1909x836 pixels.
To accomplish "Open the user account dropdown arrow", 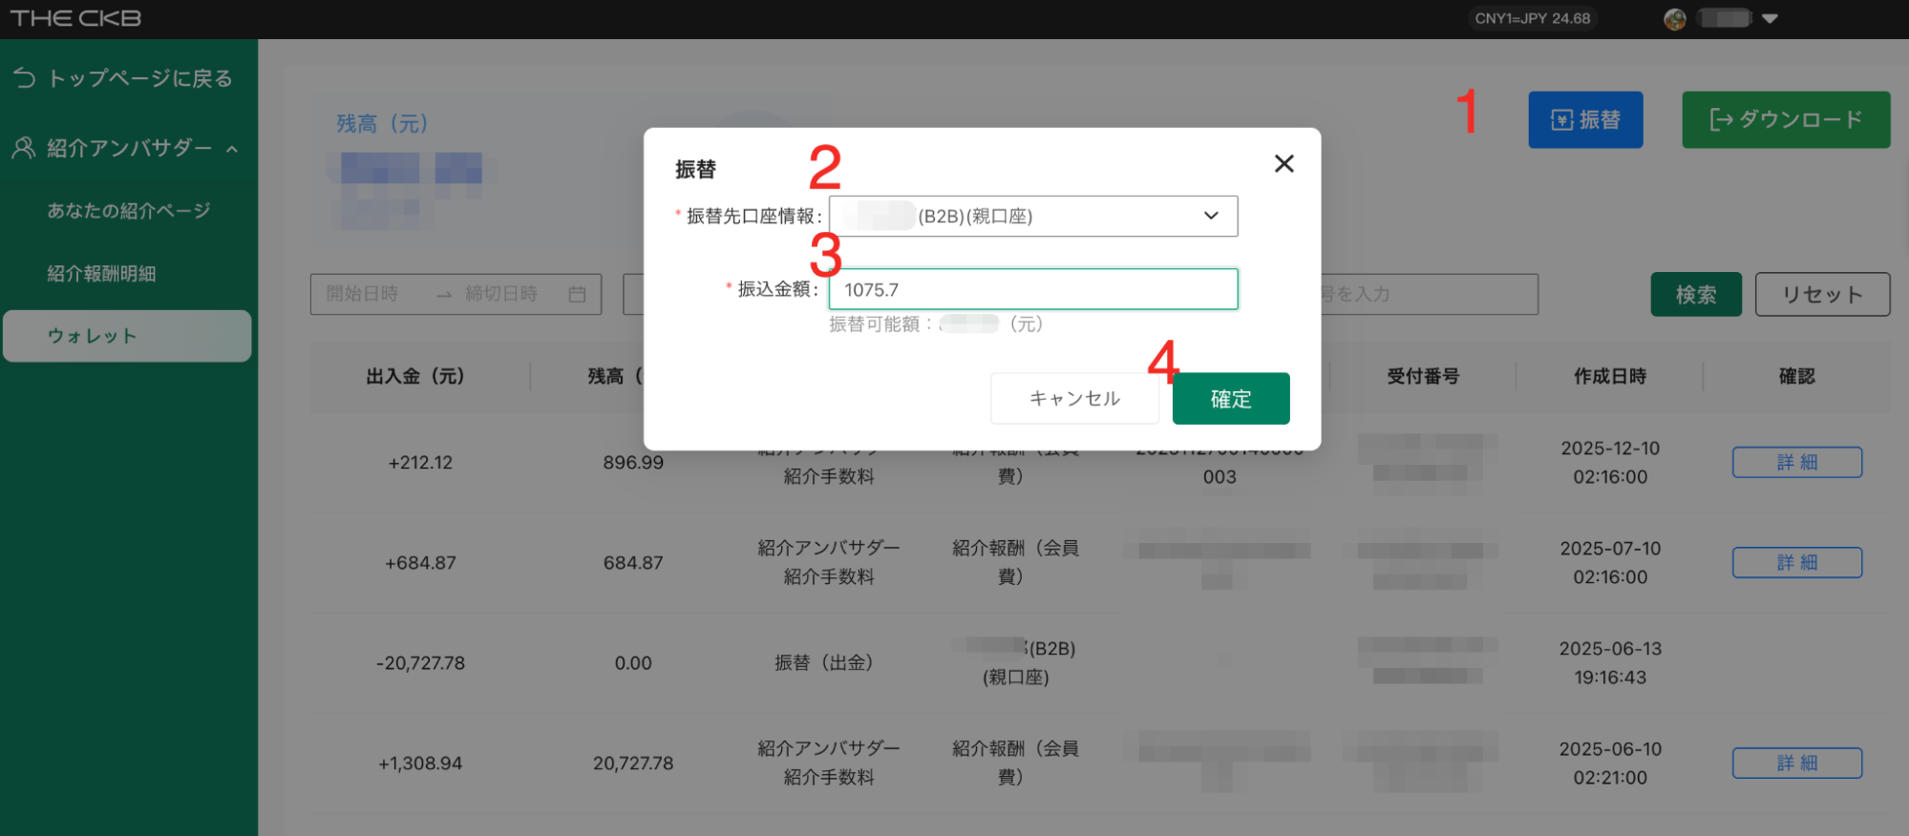I will (1770, 18).
